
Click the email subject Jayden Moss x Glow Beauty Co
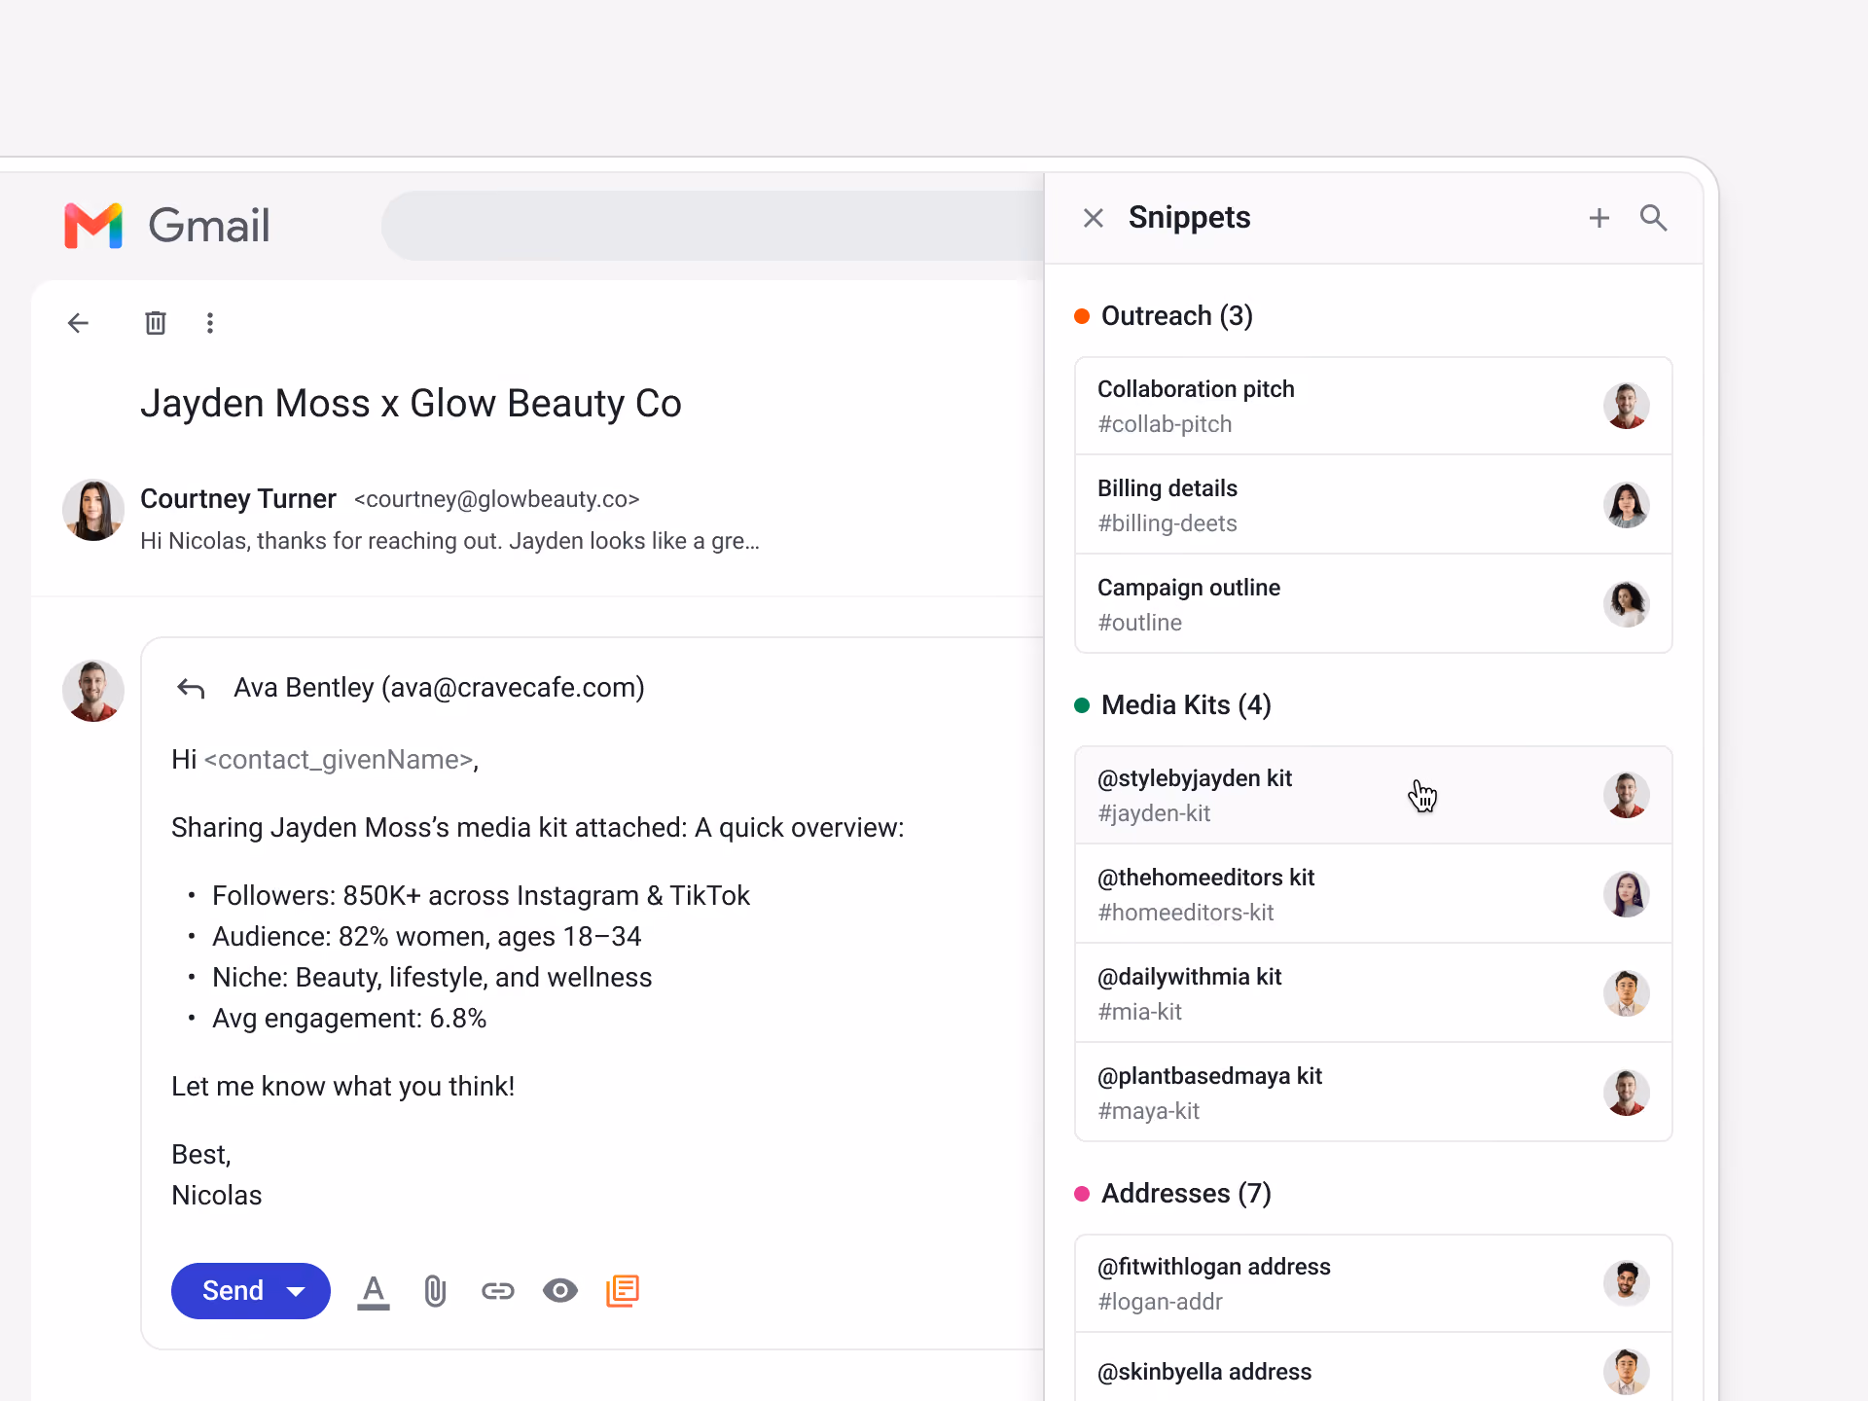coord(411,404)
